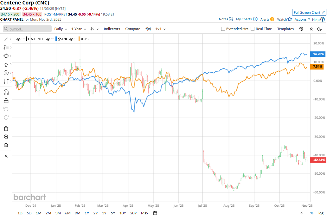Select the trend line drawing tool
Screen dimensions: 327x215
click(6, 39)
